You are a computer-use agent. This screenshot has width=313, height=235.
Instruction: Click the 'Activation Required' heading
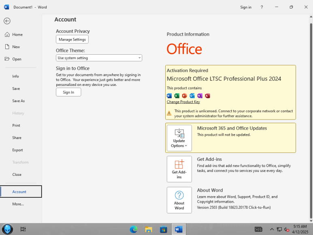187,70
